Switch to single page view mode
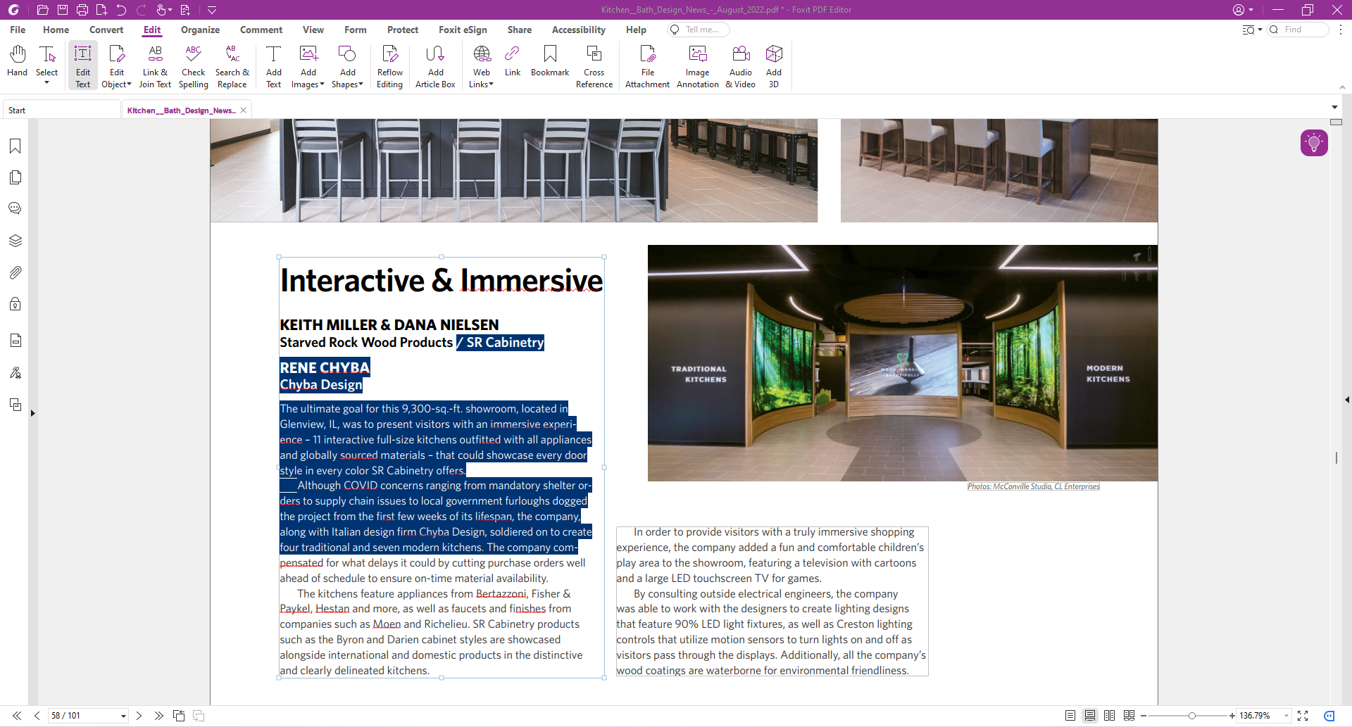Viewport: 1352px width, 727px height. (1070, 716)
